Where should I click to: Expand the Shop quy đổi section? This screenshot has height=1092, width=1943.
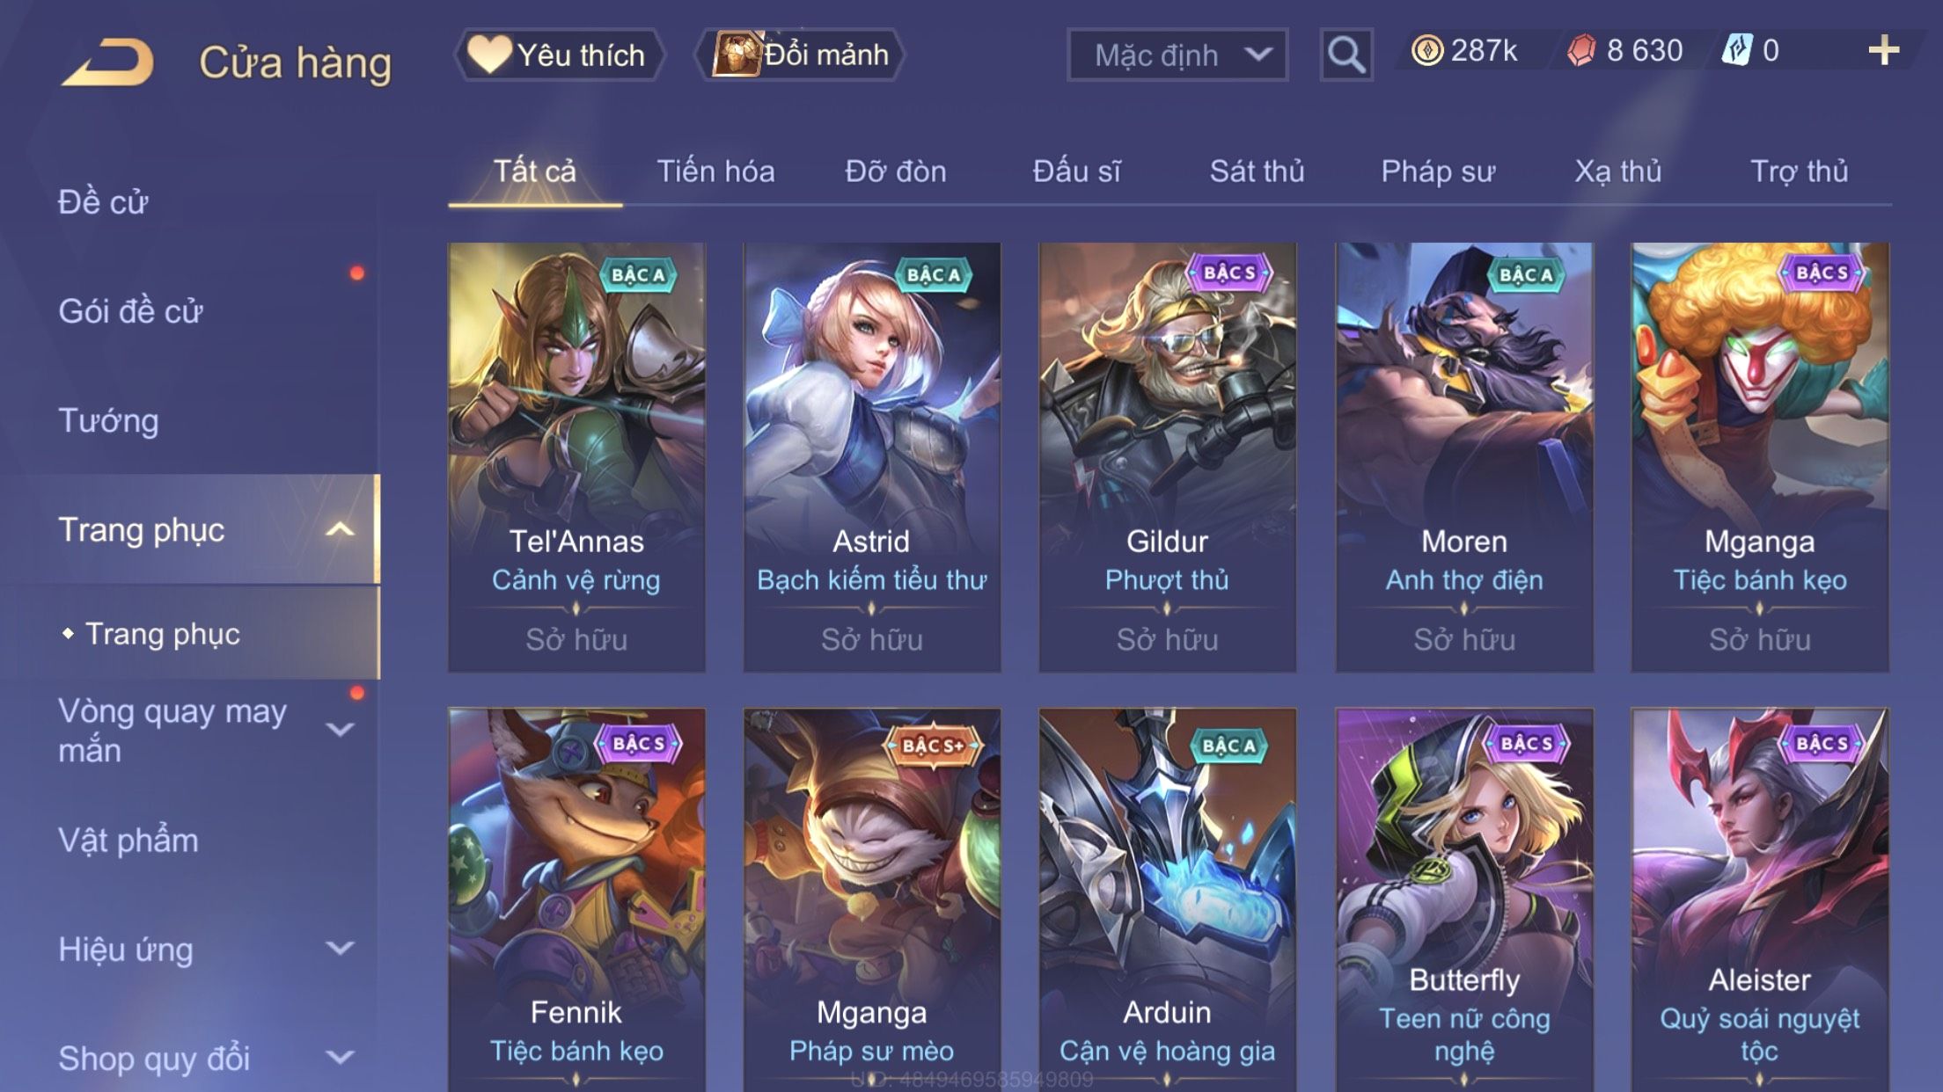(340, 1057)
